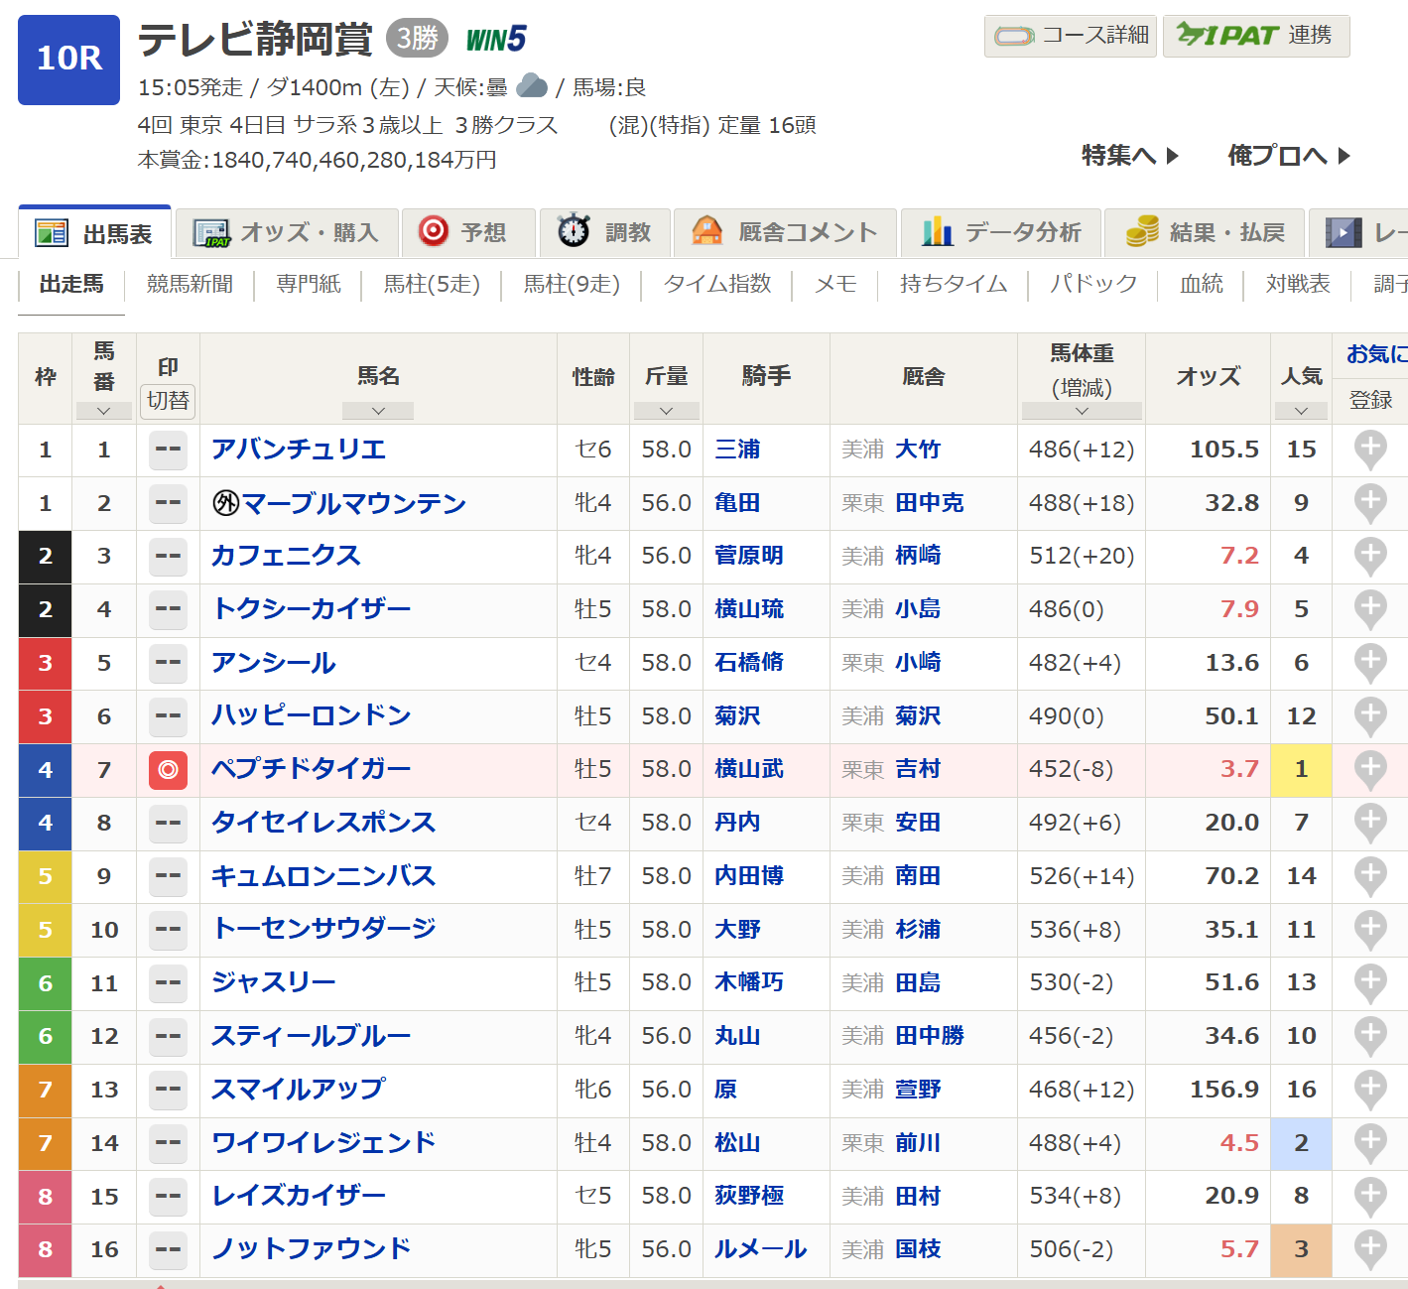
Task: Click the 厩舎コメント stable icon
Action: point(706,231)
